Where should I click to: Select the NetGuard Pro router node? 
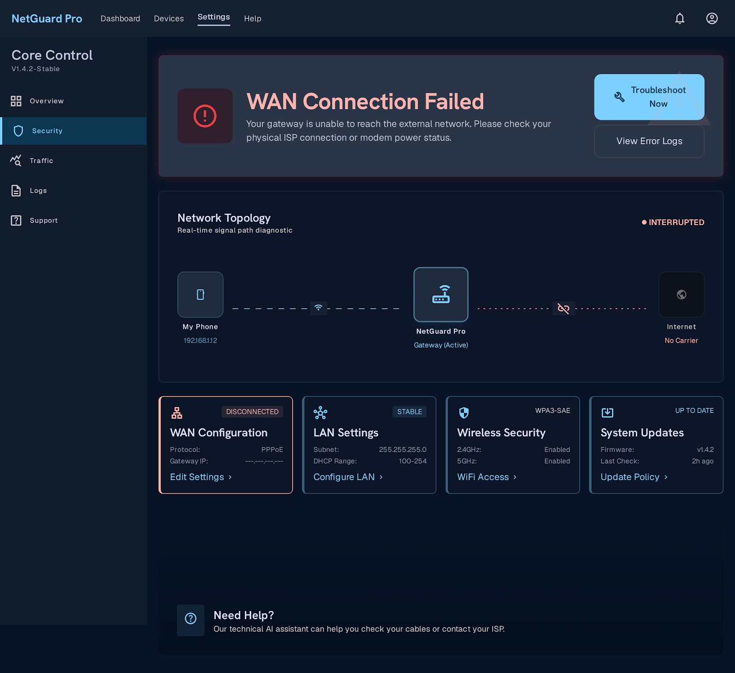(x=441, y=294)
